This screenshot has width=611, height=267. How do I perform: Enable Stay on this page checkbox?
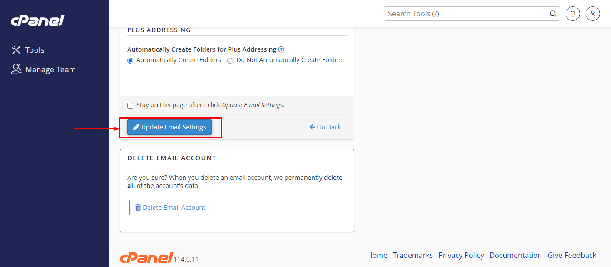(130, 105)
